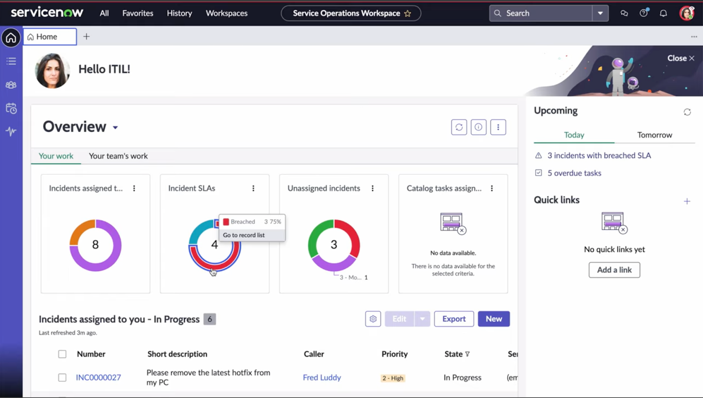
Task: Open the Edit button dropdown arrow
Action: pyautogui.click(x=422, y=319)
